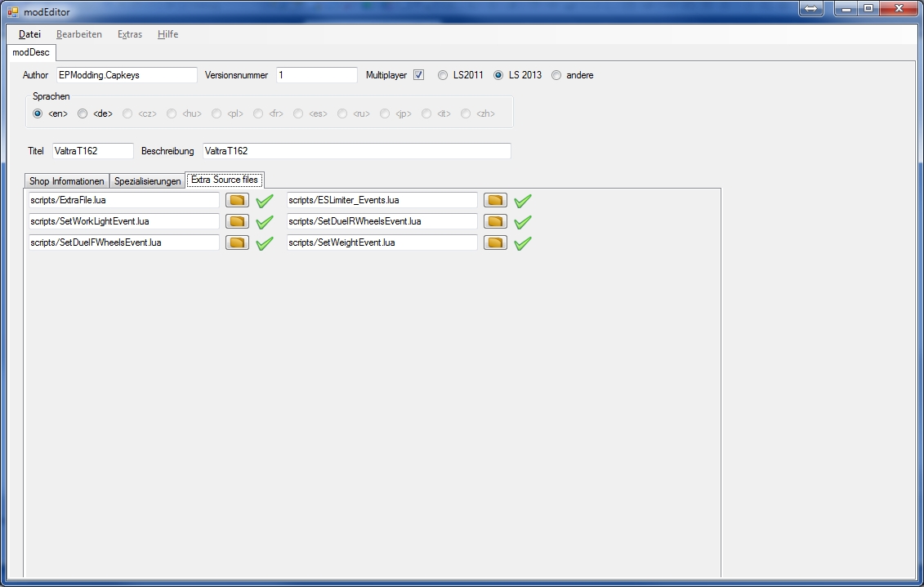This screenshot has height=587, width=924.
Task: Switch to the Extra Source files tab
Action: click(x=225, y=180)
